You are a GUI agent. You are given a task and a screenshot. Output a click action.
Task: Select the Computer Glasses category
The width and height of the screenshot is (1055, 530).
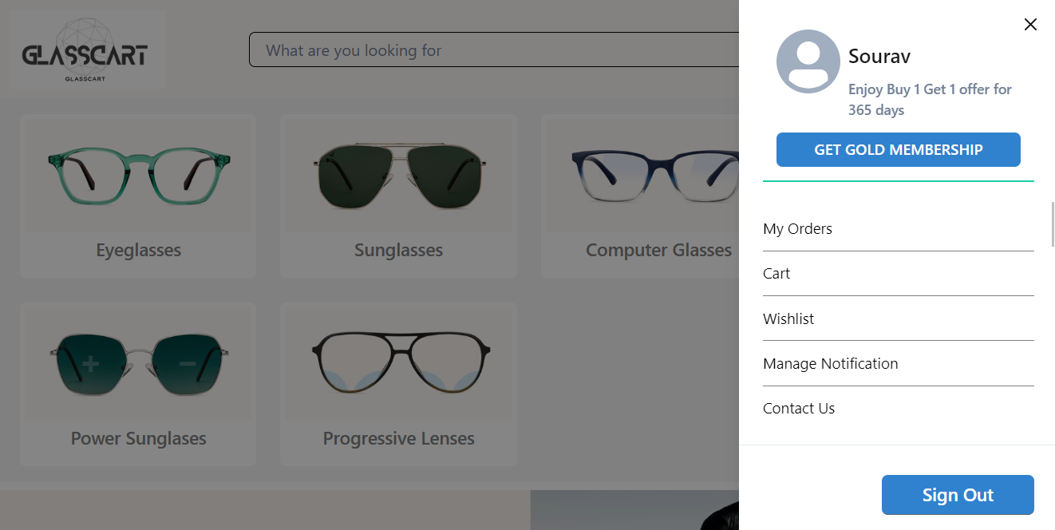click(x=642, y=196)
